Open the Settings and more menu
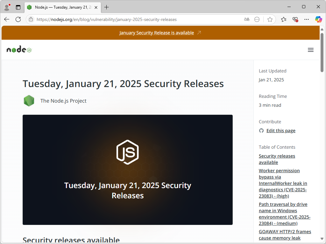Image resolution: width=326 pixels, height=244 pixels. [306, 19]
